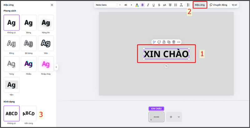250x128 pixels.
Task: Expand the chevron next to add page
Action: tap(178, 117)
